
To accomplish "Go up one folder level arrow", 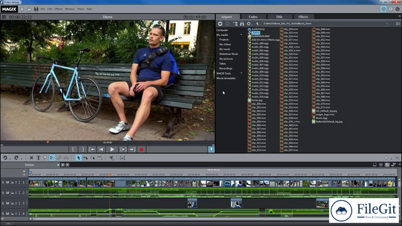I will coord(258,24).
